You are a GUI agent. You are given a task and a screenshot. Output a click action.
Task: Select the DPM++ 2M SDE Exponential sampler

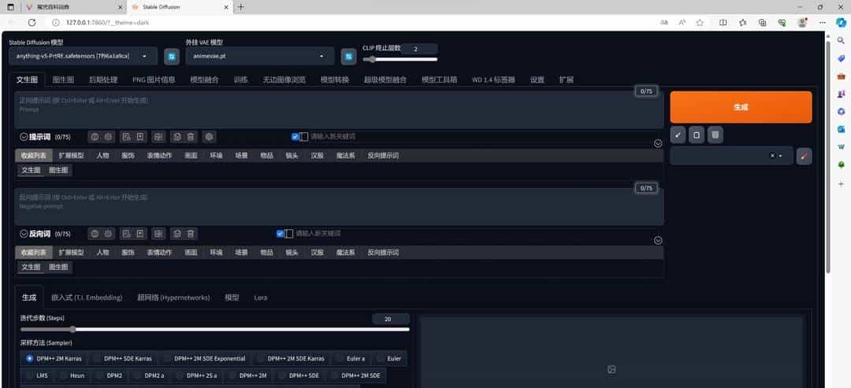tap(205, 358)
